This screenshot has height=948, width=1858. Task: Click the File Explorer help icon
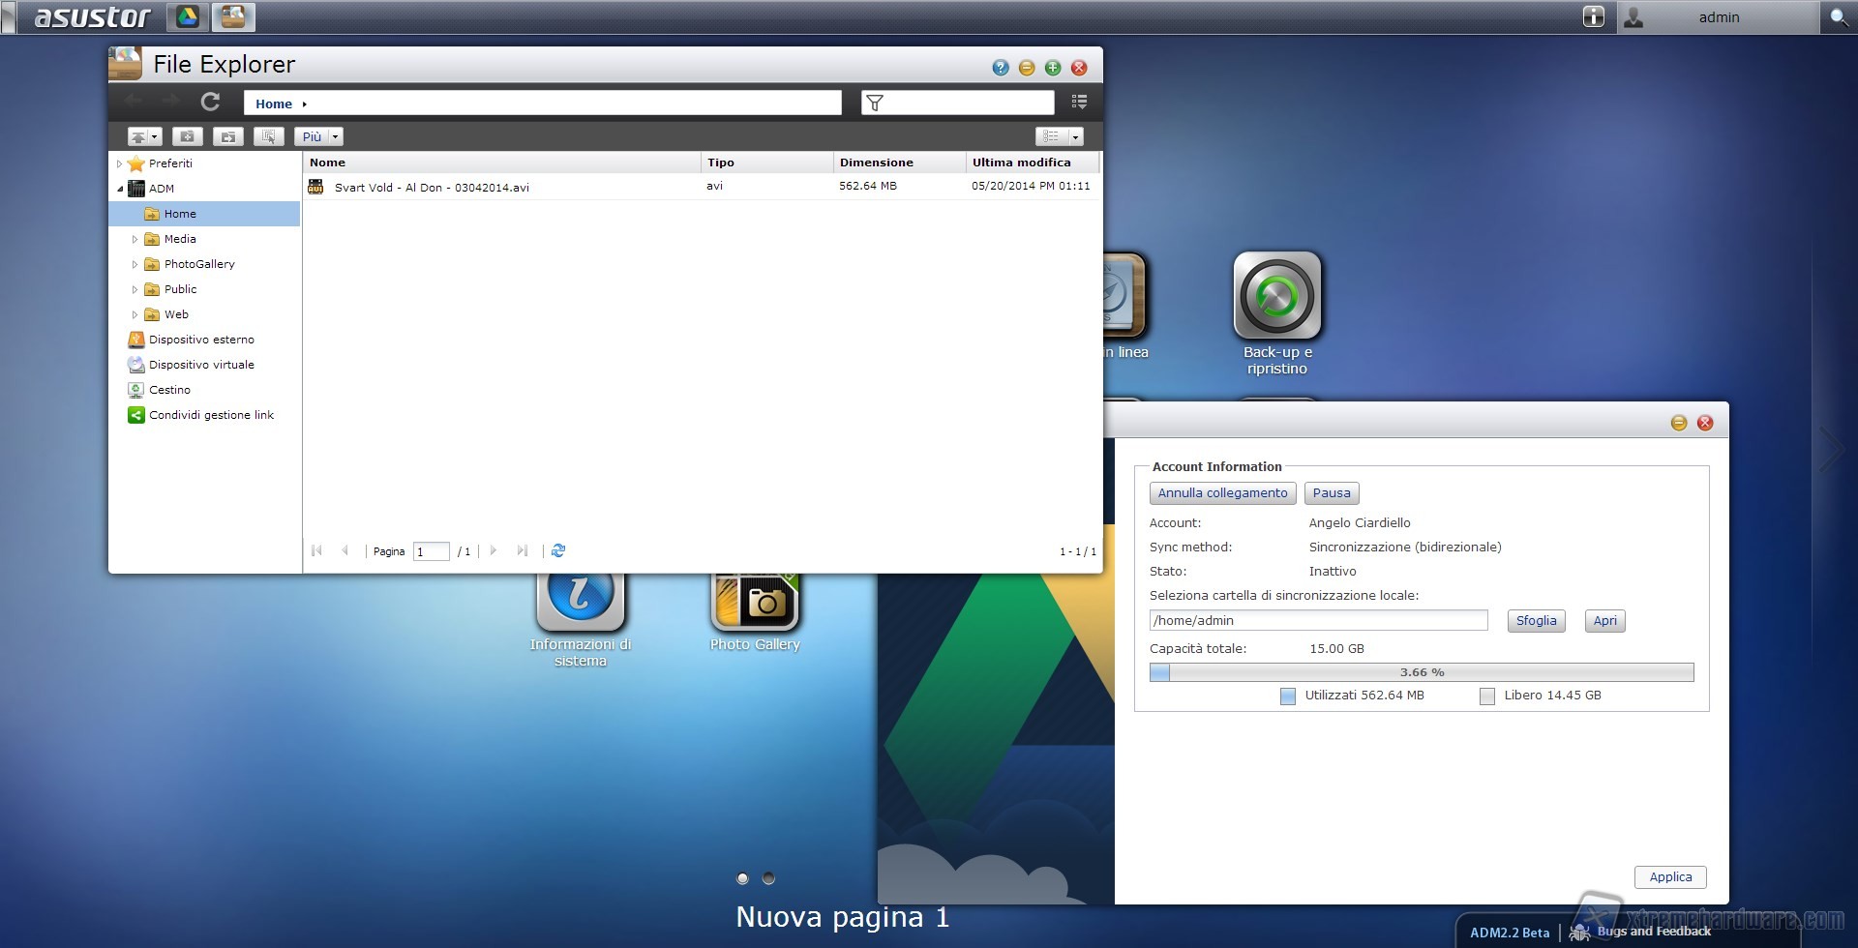[1001, 68]
